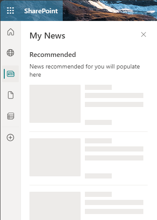Open My Sites globe icon
The image size is (157, 220).
click(11, 53)
